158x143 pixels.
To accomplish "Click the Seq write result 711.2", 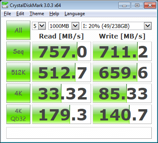I will (x=122, y=51).
